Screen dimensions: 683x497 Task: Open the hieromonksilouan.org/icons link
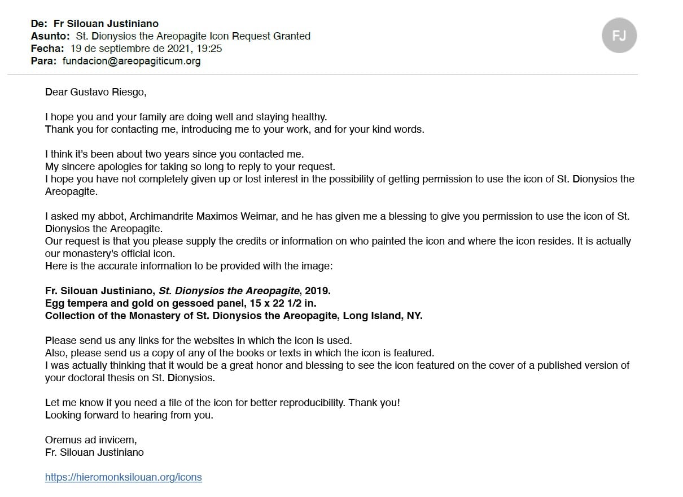pyautogui.click(x=123, y=477)
